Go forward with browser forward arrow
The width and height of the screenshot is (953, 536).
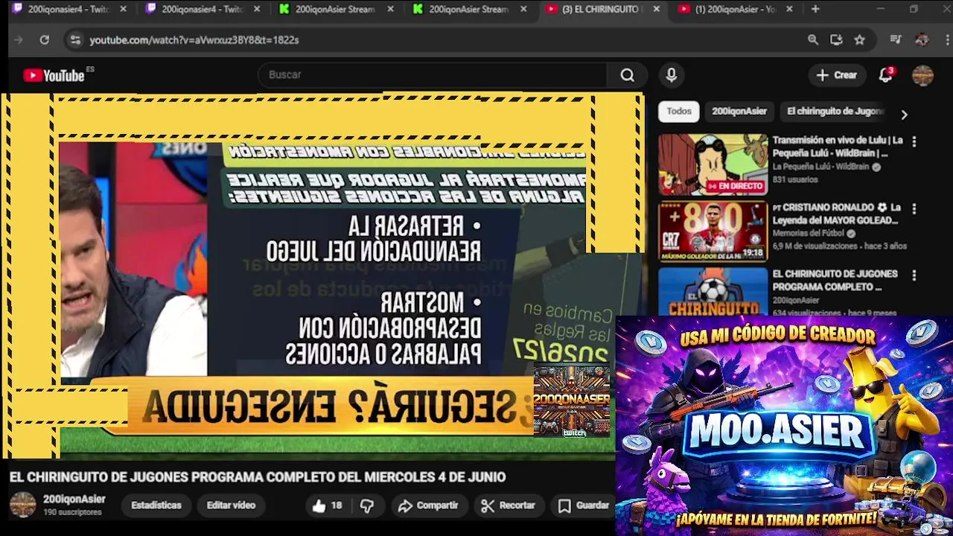19,40
